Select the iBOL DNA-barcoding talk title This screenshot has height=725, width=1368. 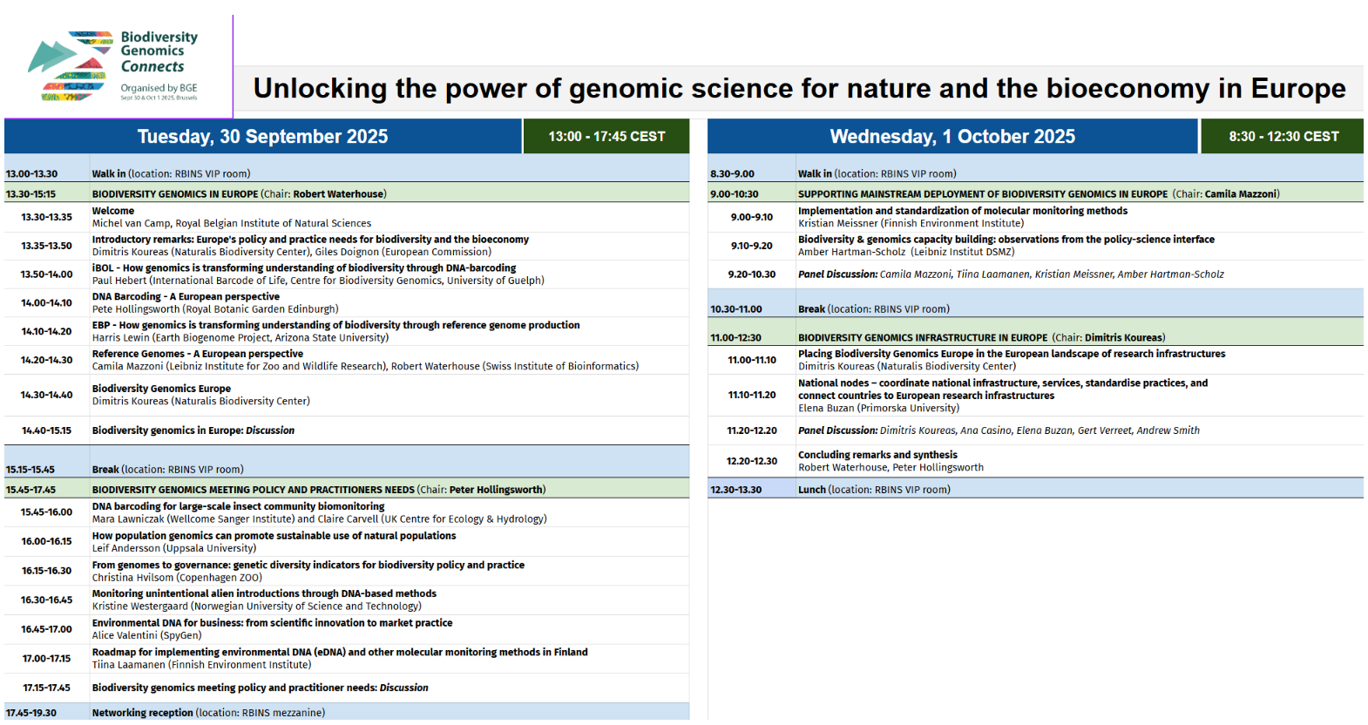pos(304,268)
